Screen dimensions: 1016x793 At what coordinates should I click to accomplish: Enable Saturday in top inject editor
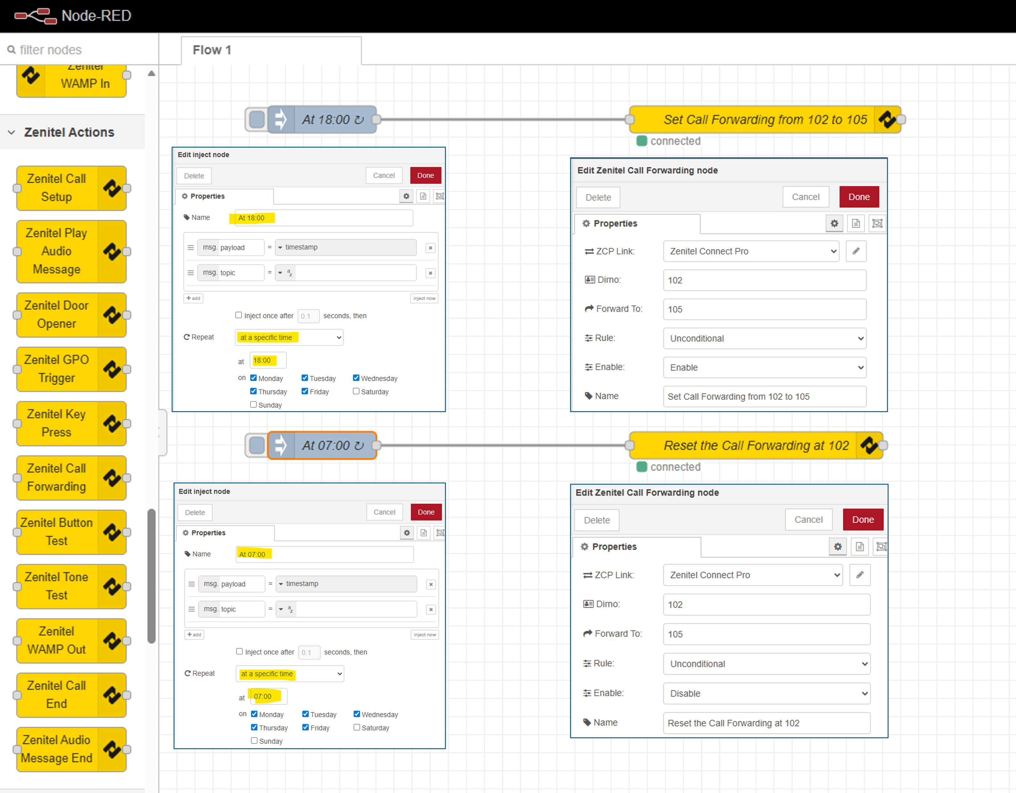[356, 392]
